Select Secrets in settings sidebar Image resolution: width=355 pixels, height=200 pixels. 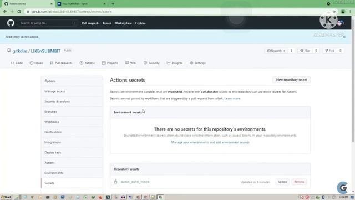(72, 183)
